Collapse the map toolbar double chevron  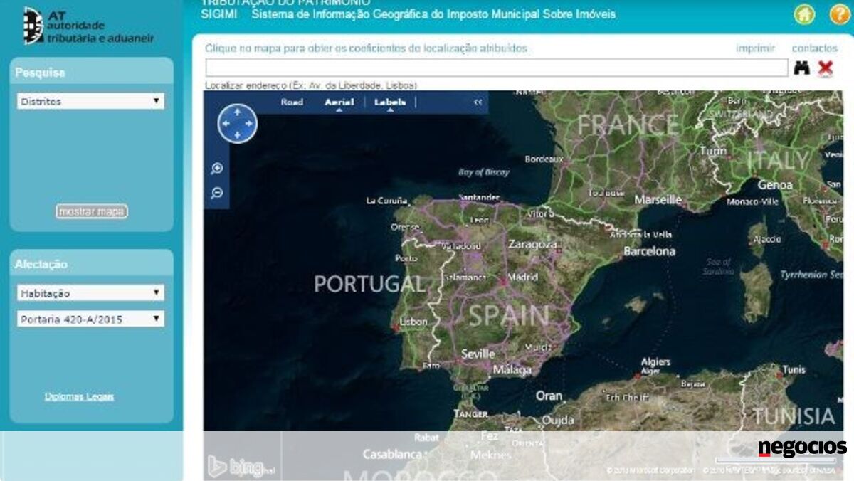pyautogui.click(x=478, y=102)
